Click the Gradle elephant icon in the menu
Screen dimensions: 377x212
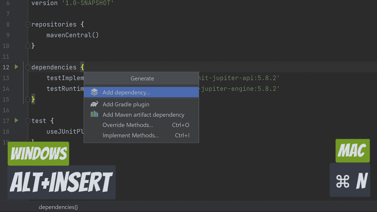tap(95, 104)
